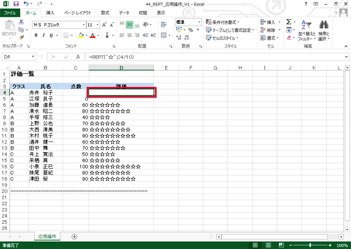Screen dimensions: 351x249
Task: Open number format combo box 標準
Action: 188,22
